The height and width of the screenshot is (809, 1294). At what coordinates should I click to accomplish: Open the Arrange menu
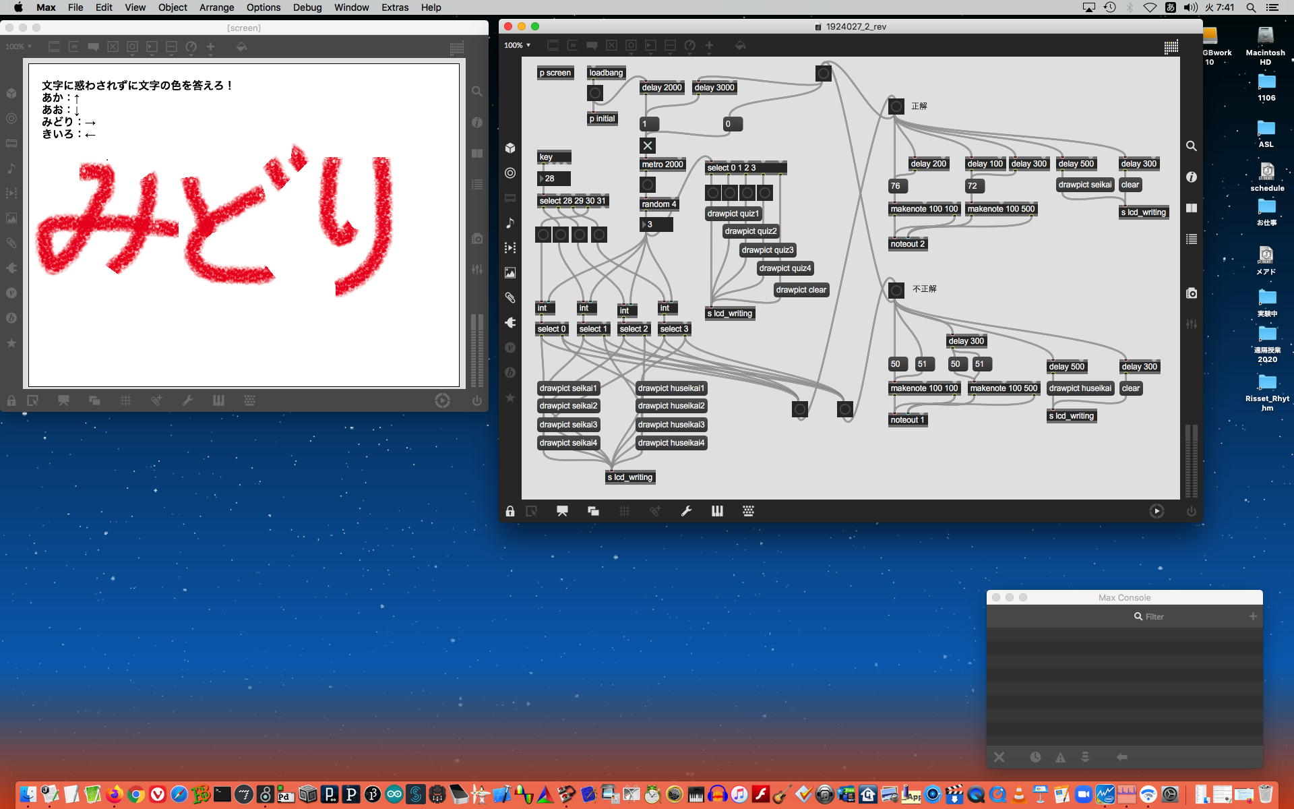[x=216, y=7]
